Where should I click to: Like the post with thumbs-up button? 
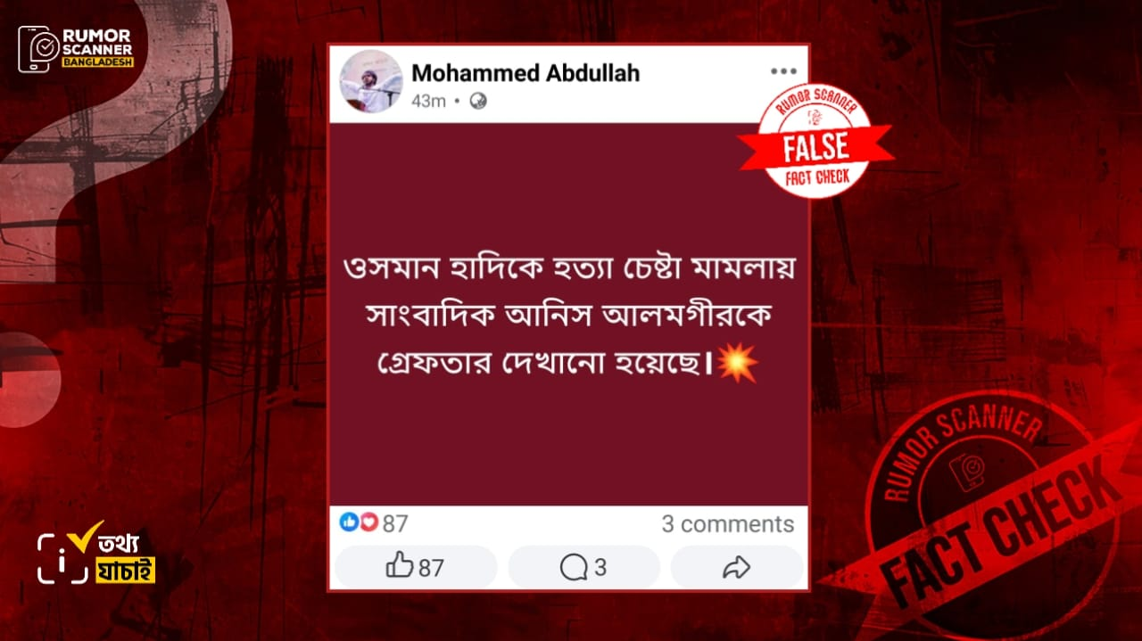pos(415,567)
